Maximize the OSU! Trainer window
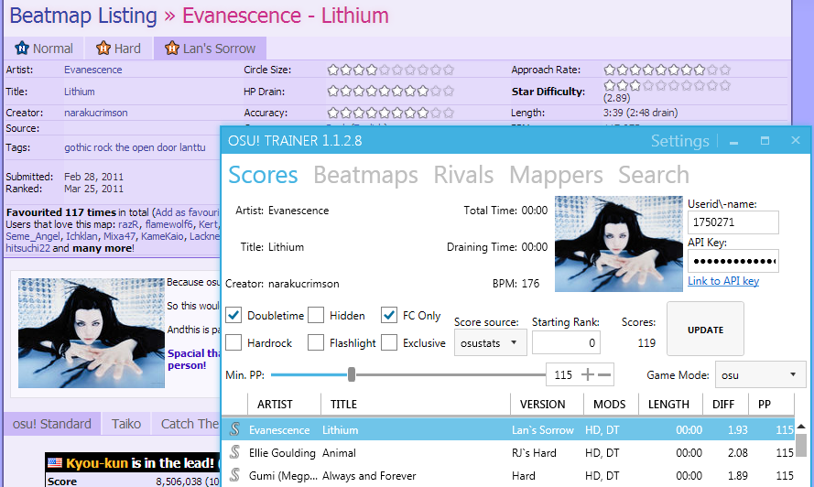 [765, 141]
